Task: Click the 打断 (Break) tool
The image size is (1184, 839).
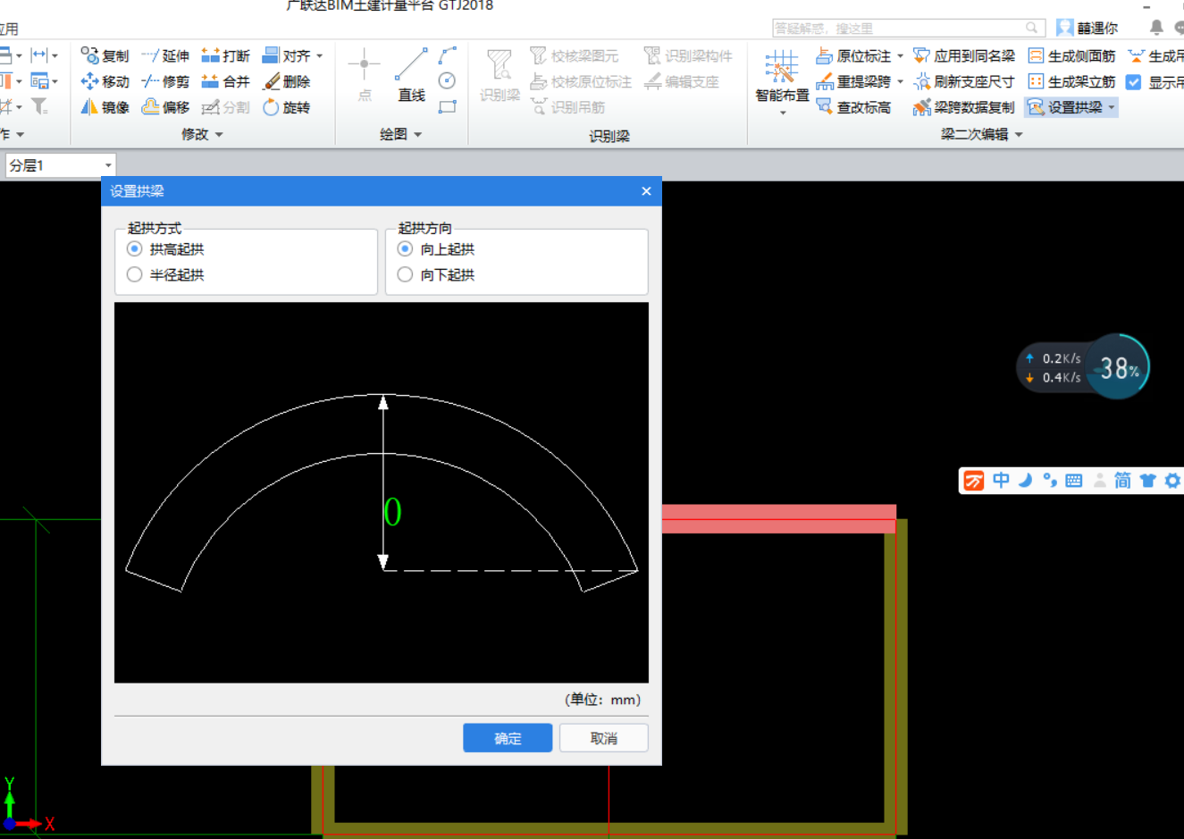Action: click(225, 55)
